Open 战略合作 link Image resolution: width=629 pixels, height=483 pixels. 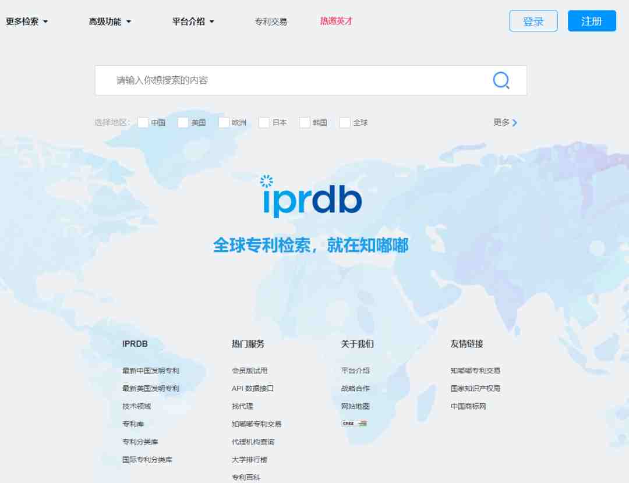(355, 388)
